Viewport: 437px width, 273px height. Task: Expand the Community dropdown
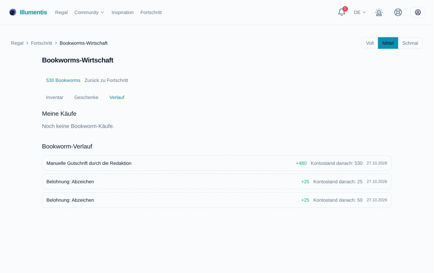(x=89, y=12)
